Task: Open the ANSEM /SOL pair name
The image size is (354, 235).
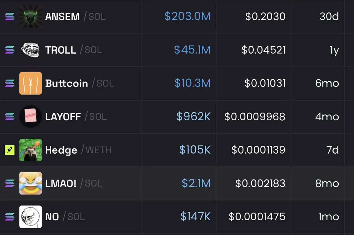Action: 75,17
